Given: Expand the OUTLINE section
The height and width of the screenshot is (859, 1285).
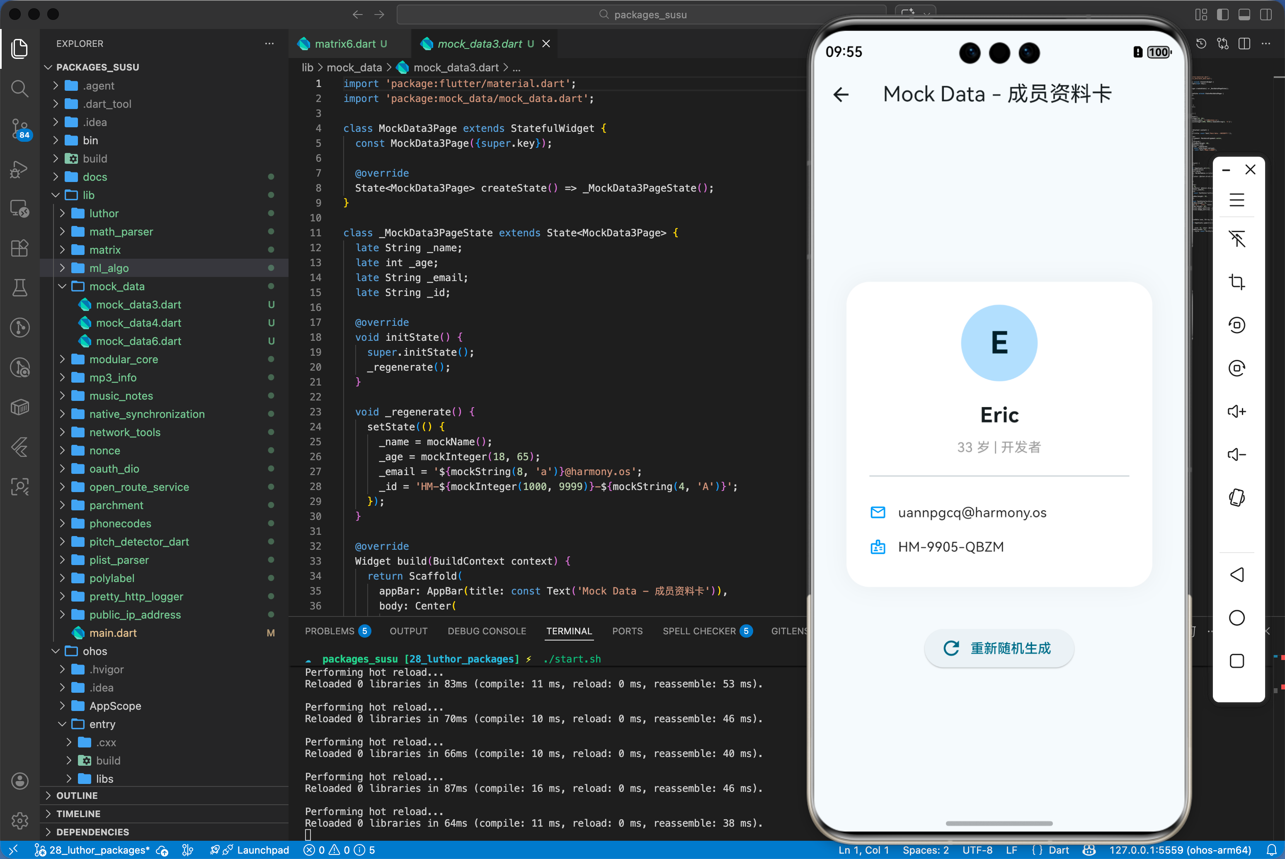Looking at the screenshot, I should [x=77, y=796].
